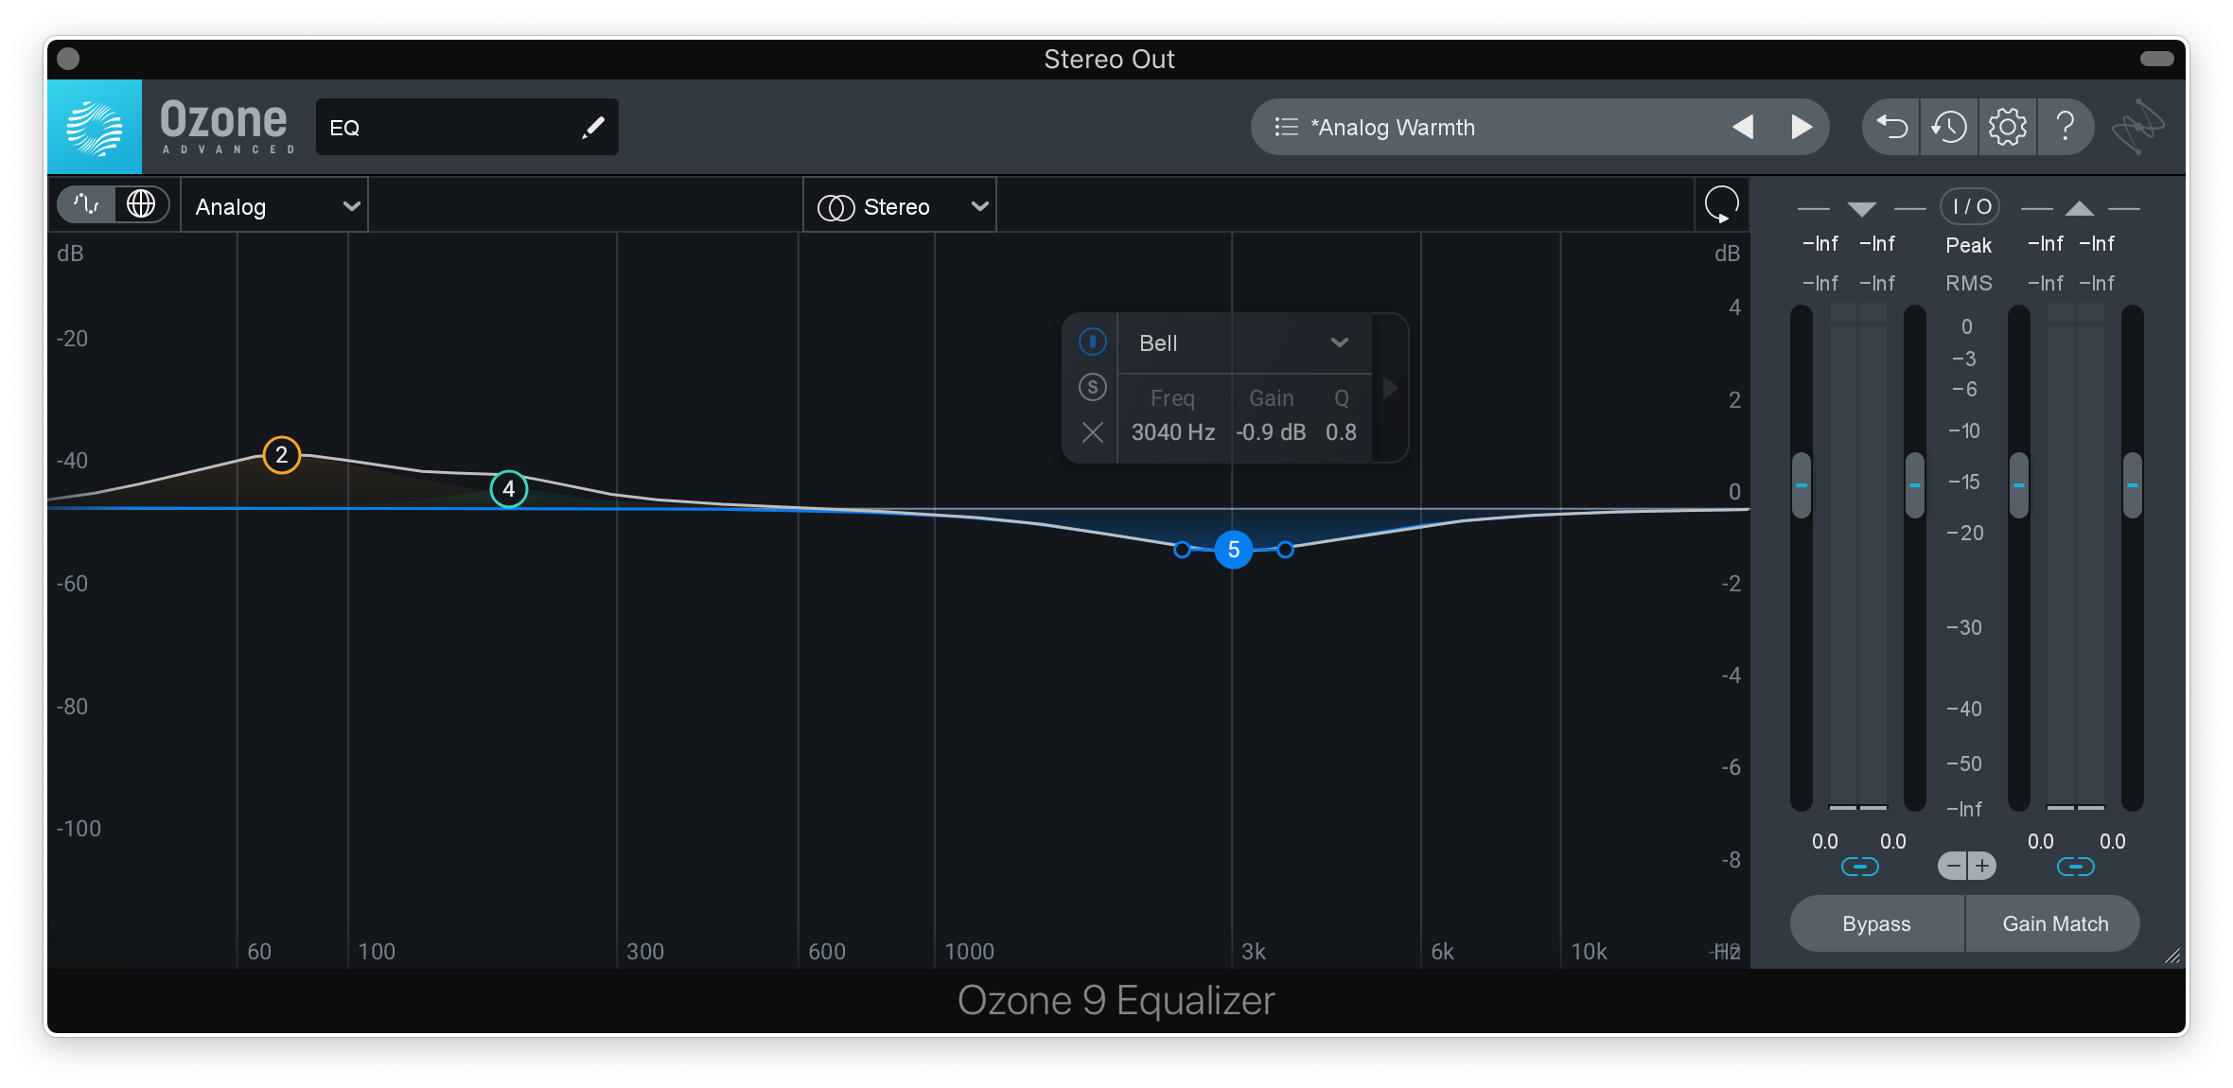
Task: Go to next preset arrow
Action: pos(1802,127)
